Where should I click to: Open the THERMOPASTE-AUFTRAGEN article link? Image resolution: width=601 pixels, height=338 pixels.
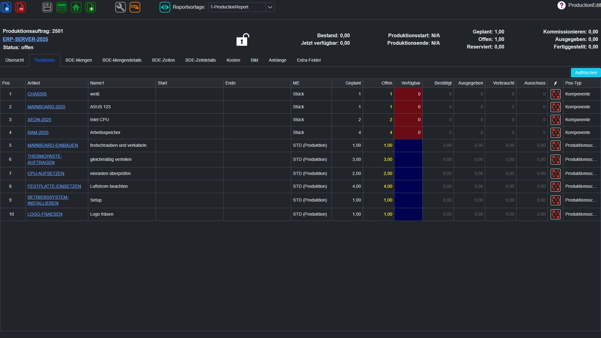pos(45,159)
